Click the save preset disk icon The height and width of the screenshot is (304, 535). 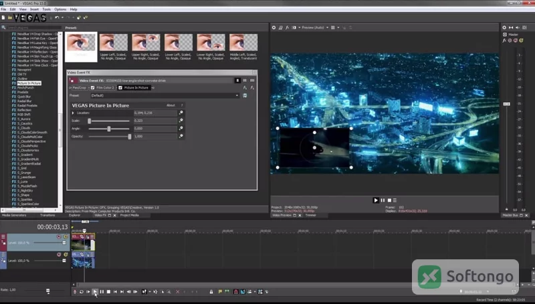click(x=245, y=95)
